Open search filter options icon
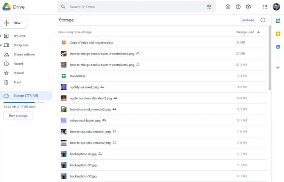Screen dimensions: 284x182 209,7
